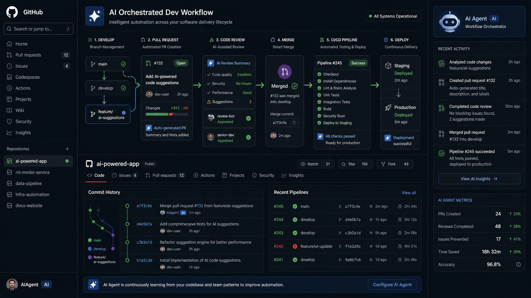
Task: Switch to the repository Projects tab
Action: (233, 175)
